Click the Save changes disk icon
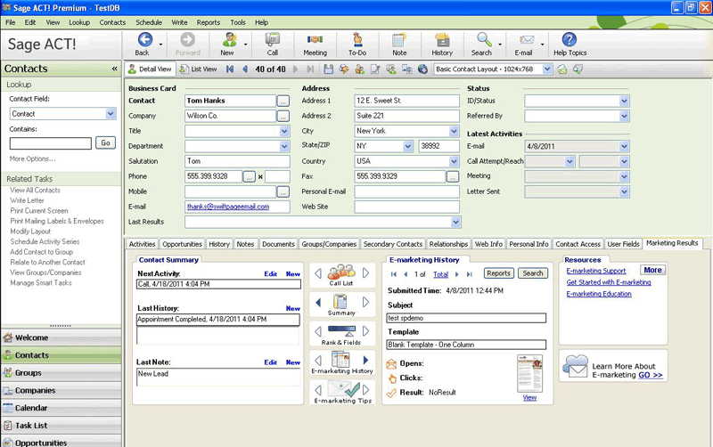This screenshot has width=713, height=447. pyautogui.click(x=328, y=69)
